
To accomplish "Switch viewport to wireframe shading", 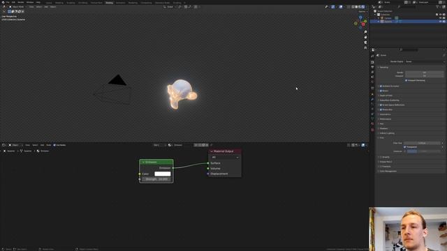I will coord(353,7).
